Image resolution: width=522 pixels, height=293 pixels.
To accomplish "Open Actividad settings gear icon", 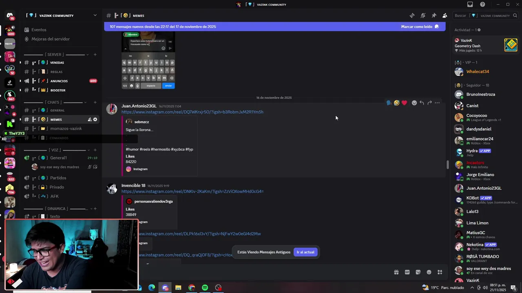I will tap(479, 30).
